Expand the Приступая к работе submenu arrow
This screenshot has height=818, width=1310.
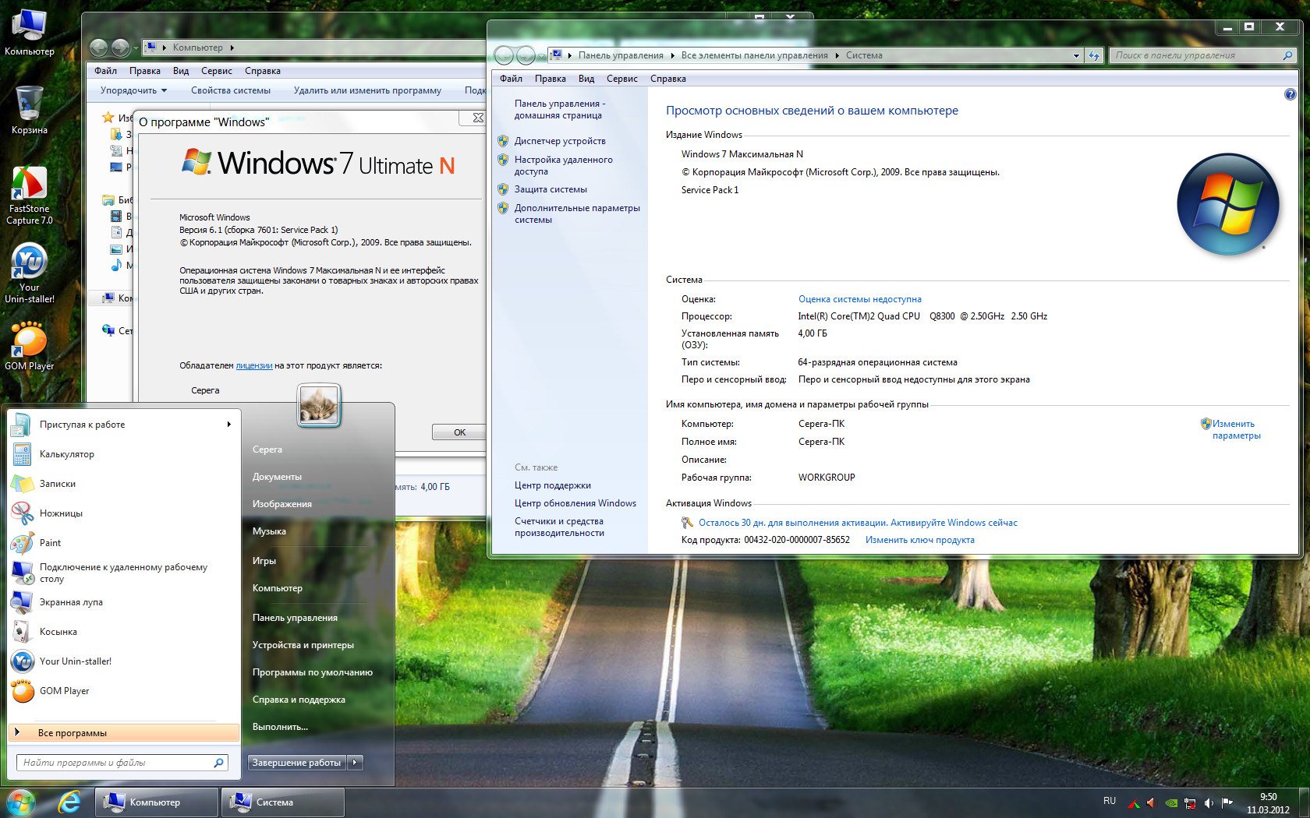(228, 425)
